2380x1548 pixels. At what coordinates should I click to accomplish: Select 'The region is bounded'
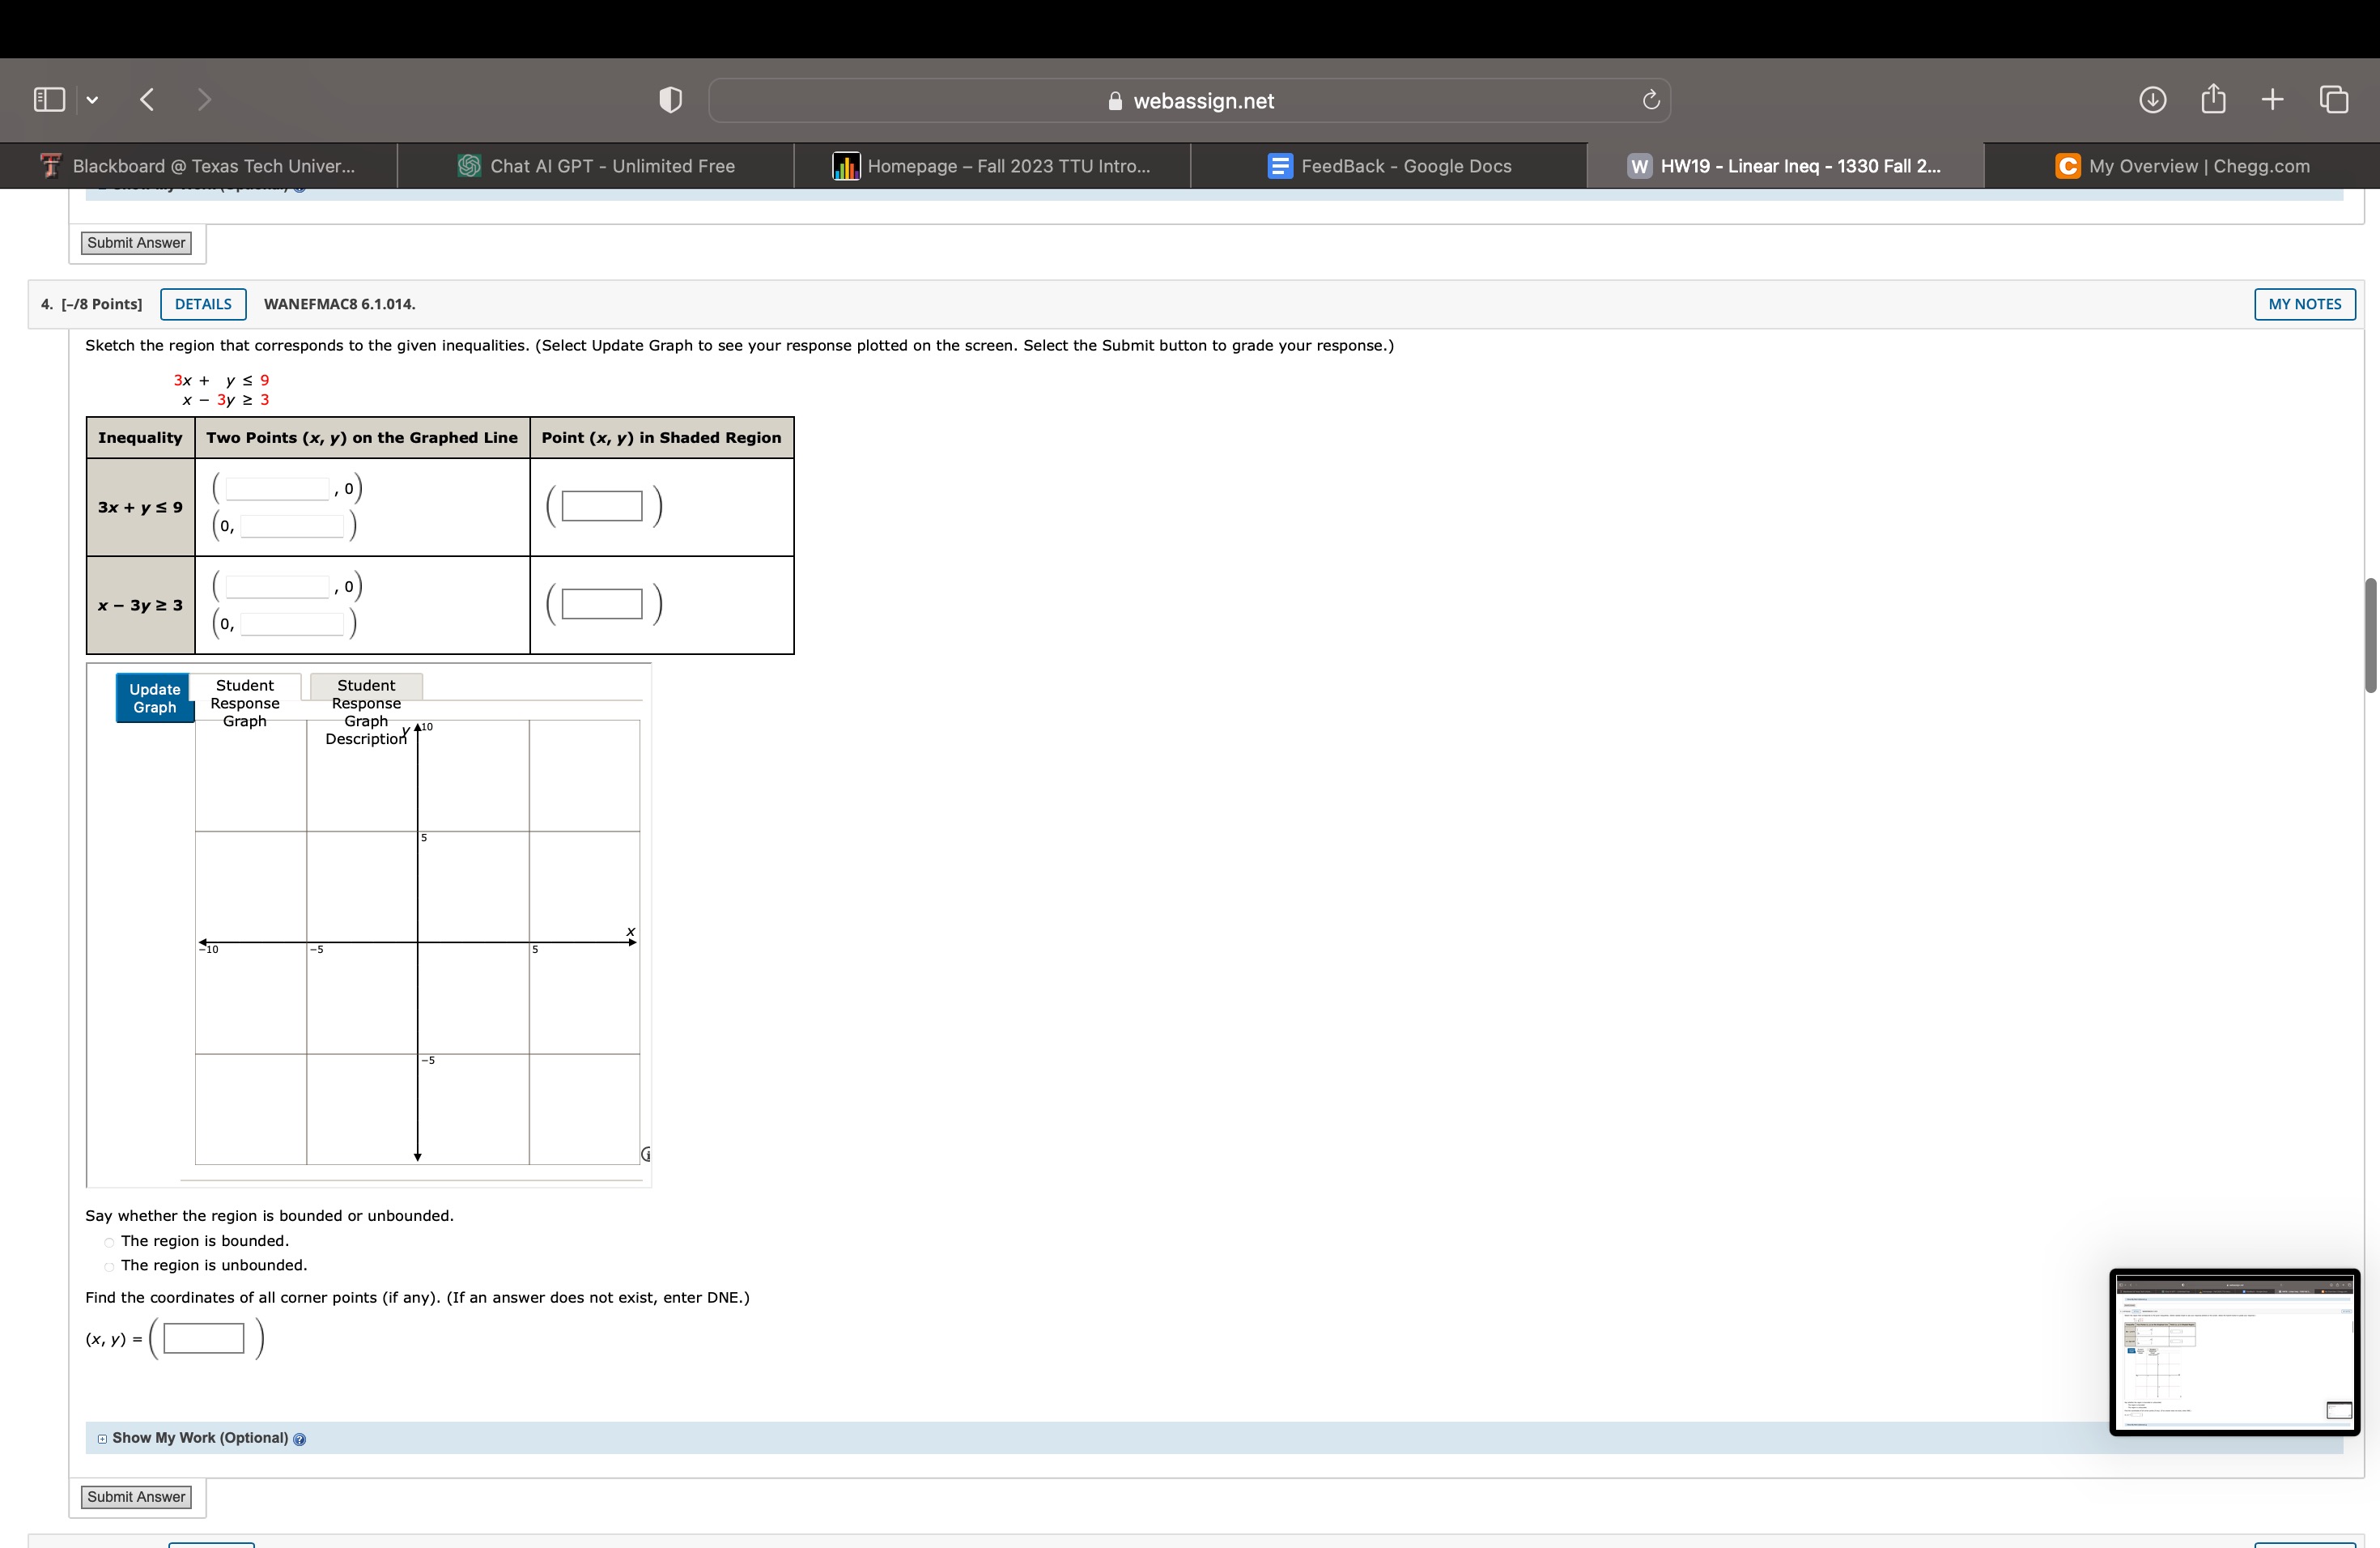tap(108, 1243)
